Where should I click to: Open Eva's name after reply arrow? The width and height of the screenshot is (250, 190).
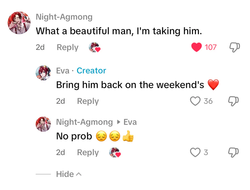130,122
